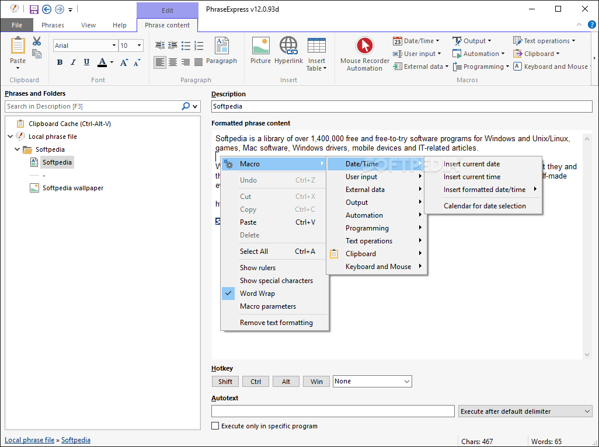Click Select All in context menu
Screen dimensions: 599x447
point(274,251)
